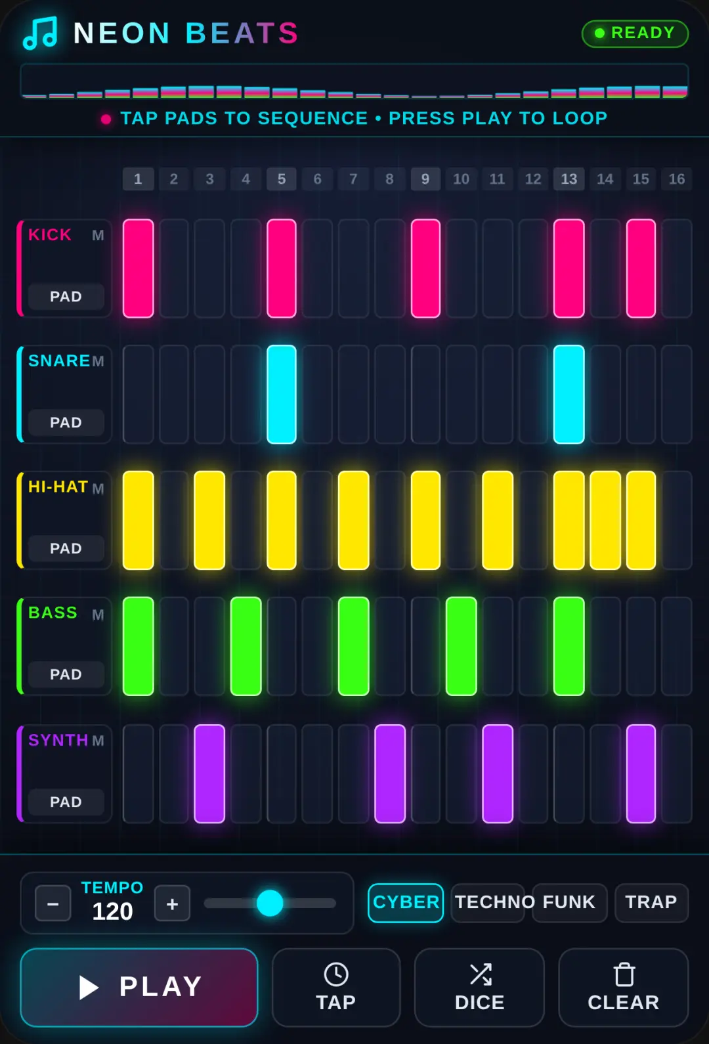Click the NEON BEATS title

click(x=186, y=33)
